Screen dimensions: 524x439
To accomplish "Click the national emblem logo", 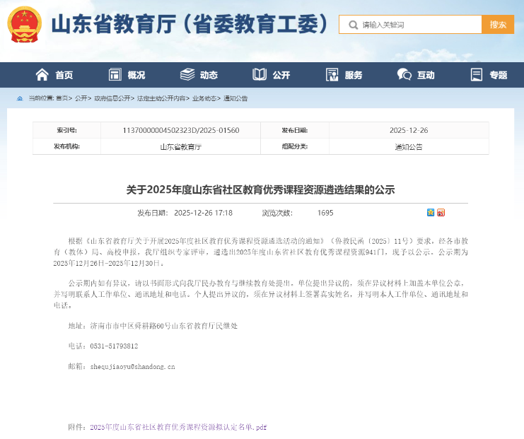I will [x=25, y=25].
